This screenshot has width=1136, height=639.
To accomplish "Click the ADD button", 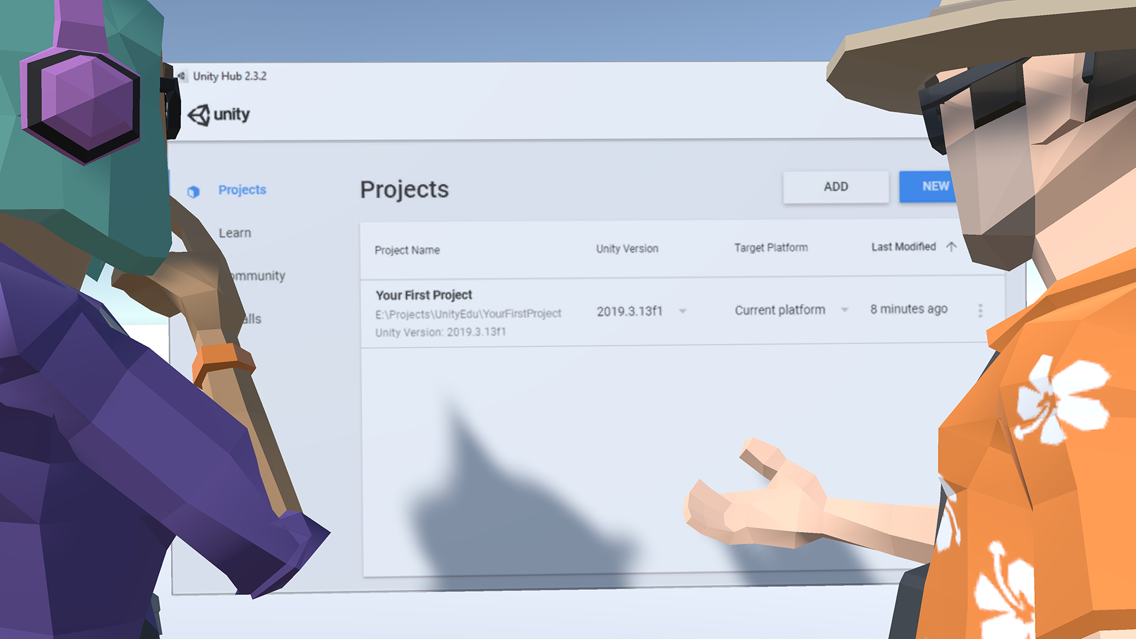I will (835, 186).
